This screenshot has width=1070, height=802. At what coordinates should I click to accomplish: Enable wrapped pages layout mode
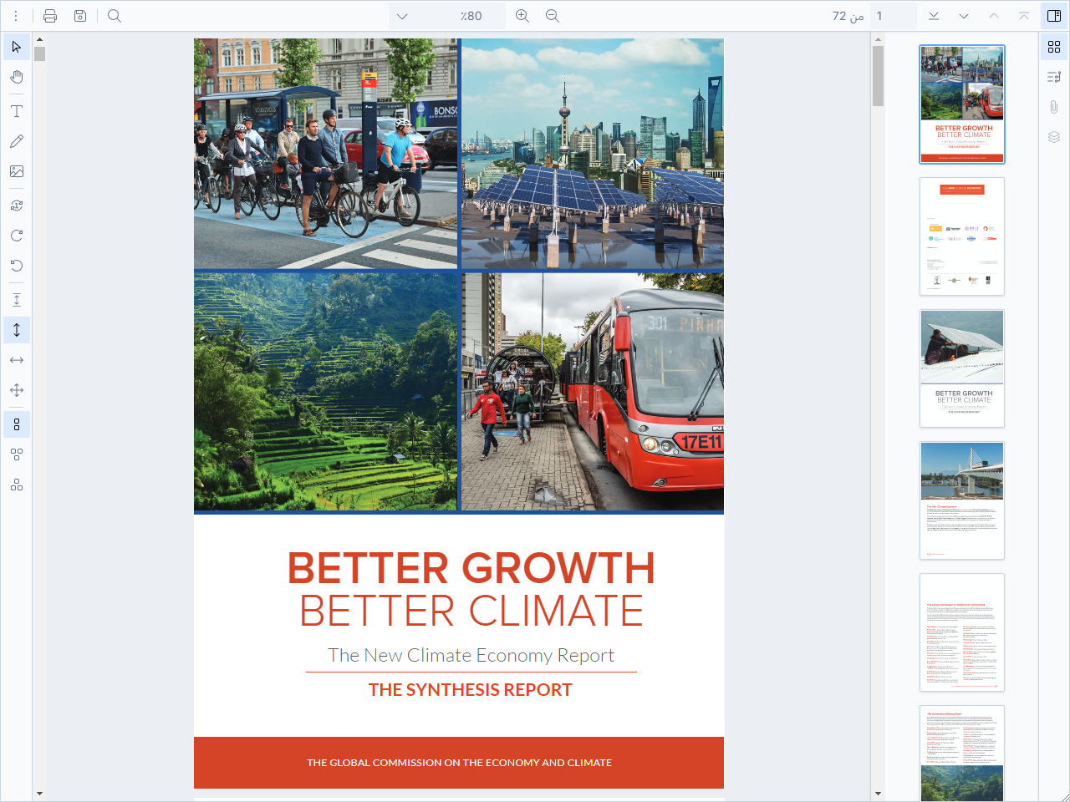coord(17,485)
